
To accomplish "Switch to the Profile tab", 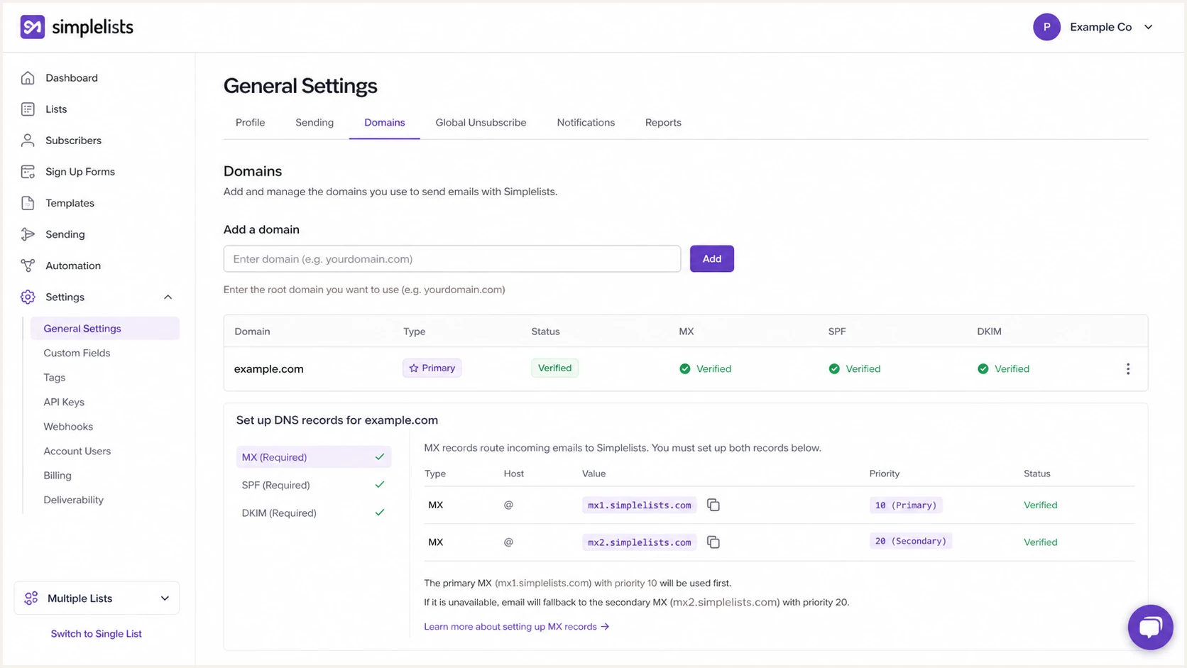I will click(x=250, y=123).
